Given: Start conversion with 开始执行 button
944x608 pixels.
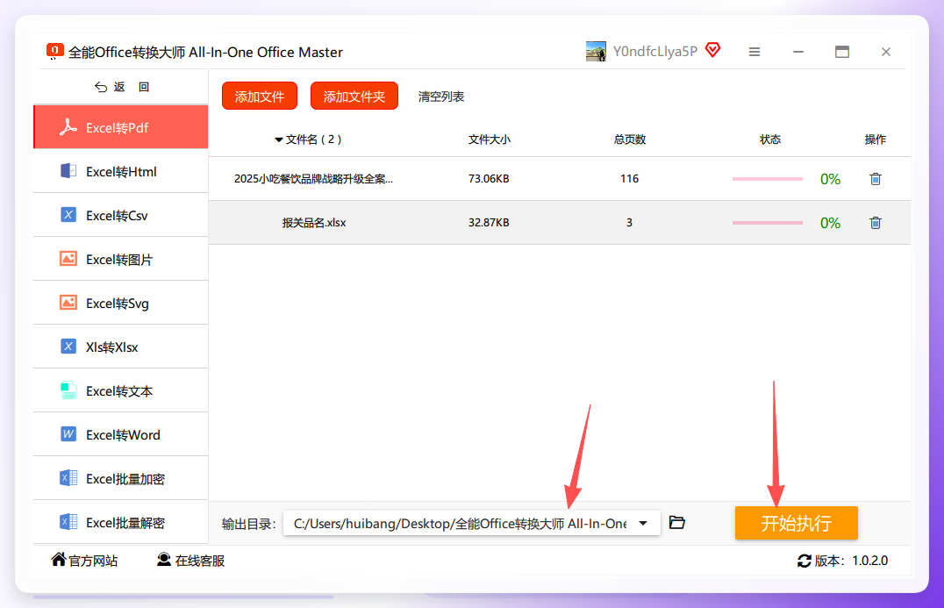Looking at the screenshot, I should pos(796,523).
